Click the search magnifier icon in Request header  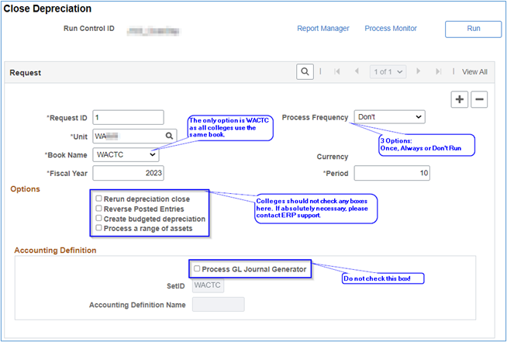pyautogui.click(x=305, y=71)
